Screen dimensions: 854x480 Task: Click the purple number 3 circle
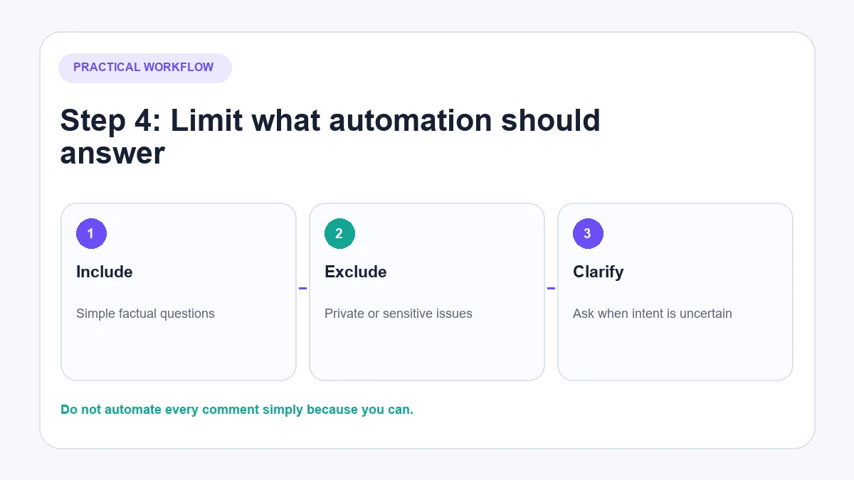tap(588, 233)
